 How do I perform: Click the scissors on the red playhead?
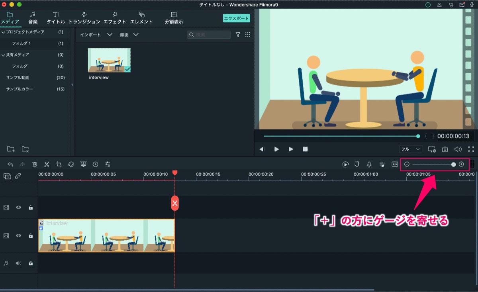click(175, 204)
